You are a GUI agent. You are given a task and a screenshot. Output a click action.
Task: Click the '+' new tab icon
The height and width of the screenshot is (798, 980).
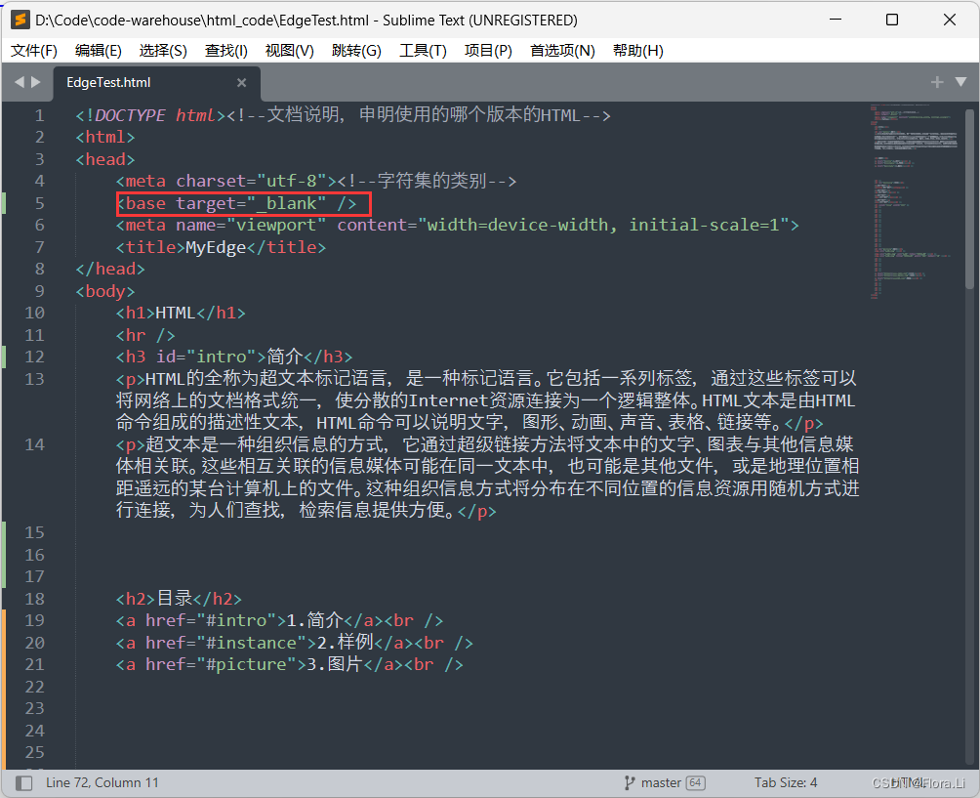(936, 82)
